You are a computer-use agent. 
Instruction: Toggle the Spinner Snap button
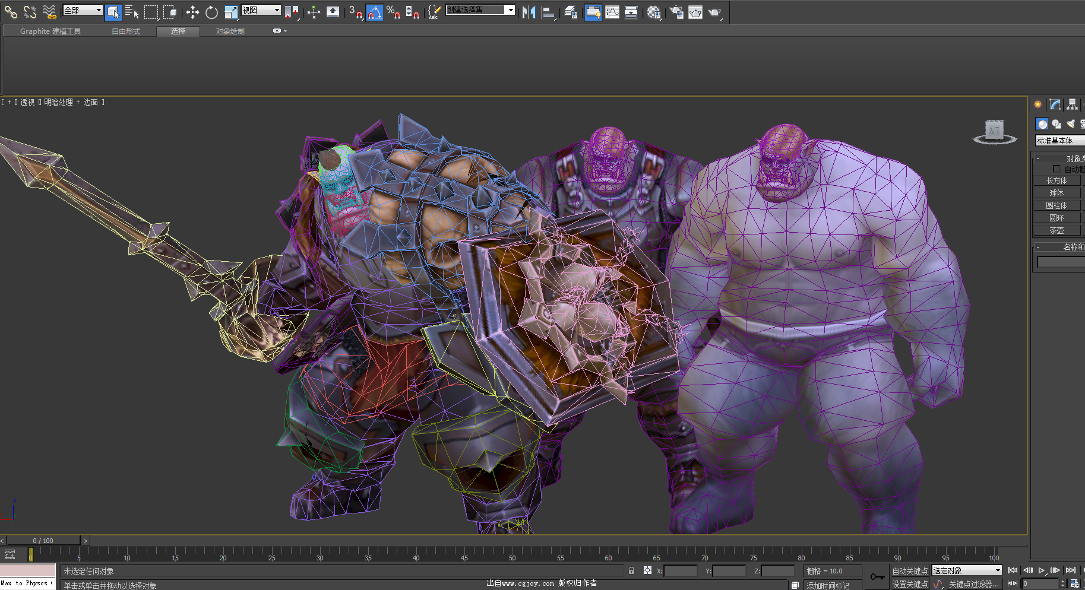tap(412, 12)
